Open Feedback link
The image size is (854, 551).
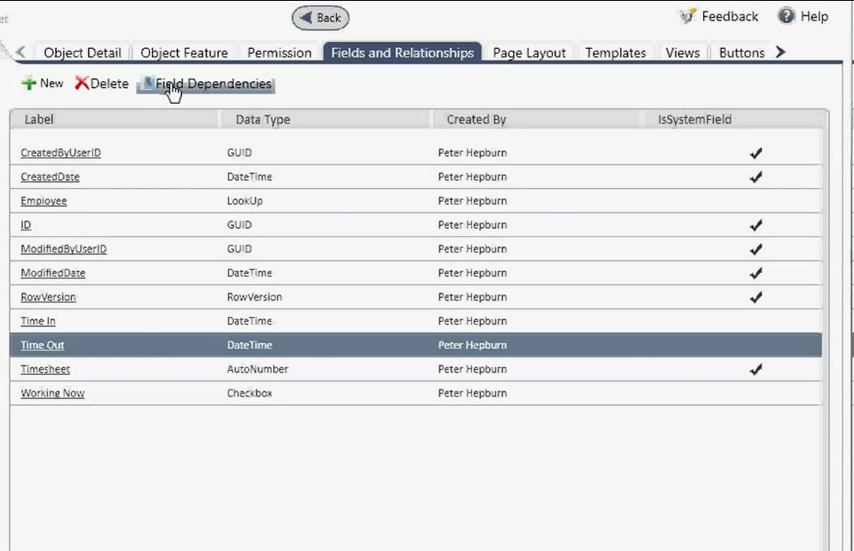(729, 16)
